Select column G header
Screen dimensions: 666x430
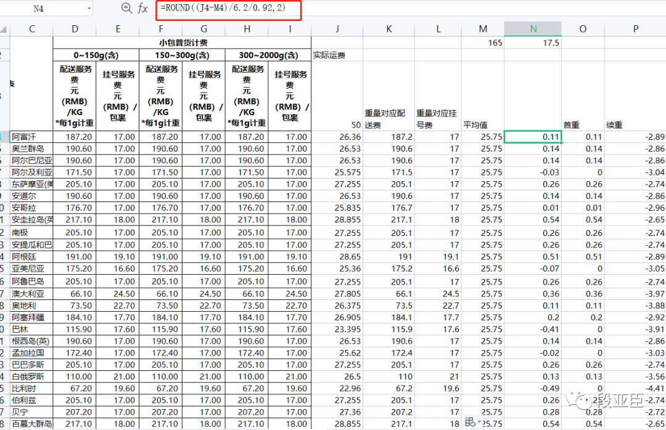click(204, 29)
